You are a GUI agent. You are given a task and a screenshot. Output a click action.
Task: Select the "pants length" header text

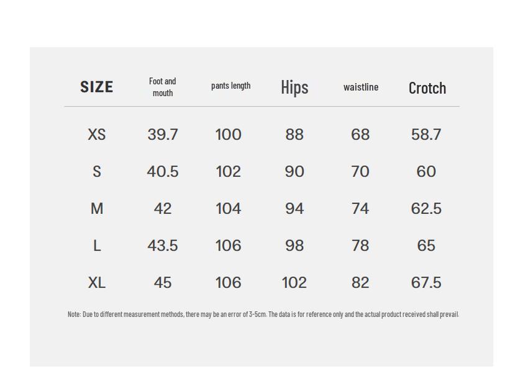pos(230,86)
